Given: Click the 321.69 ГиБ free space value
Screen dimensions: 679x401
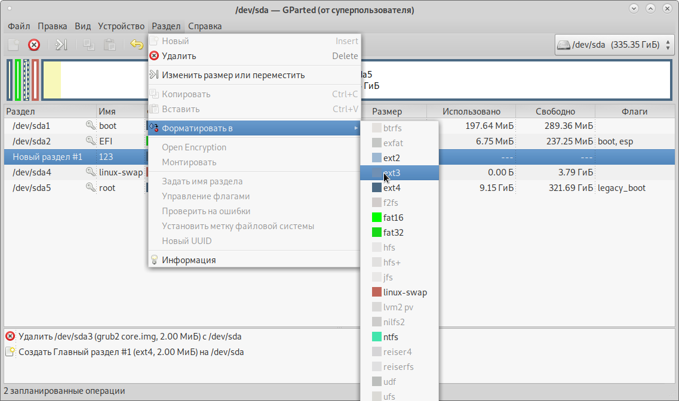Looking at the screenshot, I should click(x=571, y=188).
